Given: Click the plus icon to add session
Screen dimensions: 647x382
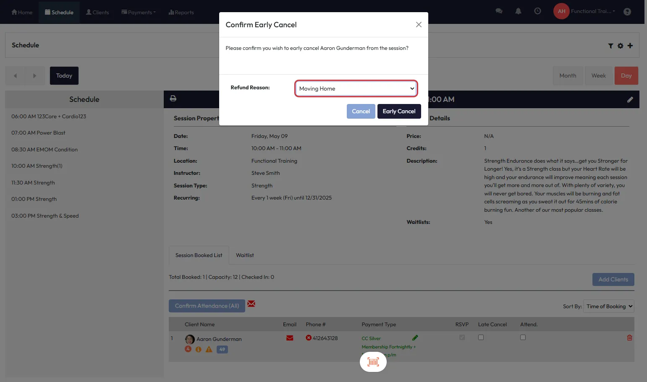Looking at the screenshot, I should point(630,46).
